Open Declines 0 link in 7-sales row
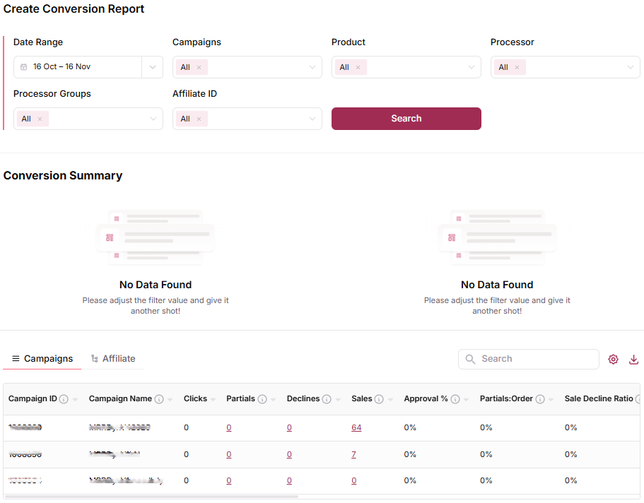Viewport: 644px width, 503px height. click(x=289, y=454)
